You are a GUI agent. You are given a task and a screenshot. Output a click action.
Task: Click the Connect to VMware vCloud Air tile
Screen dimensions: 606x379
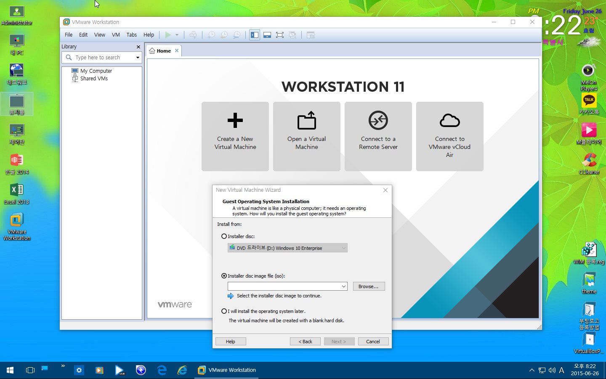click(x=450, y=136)
